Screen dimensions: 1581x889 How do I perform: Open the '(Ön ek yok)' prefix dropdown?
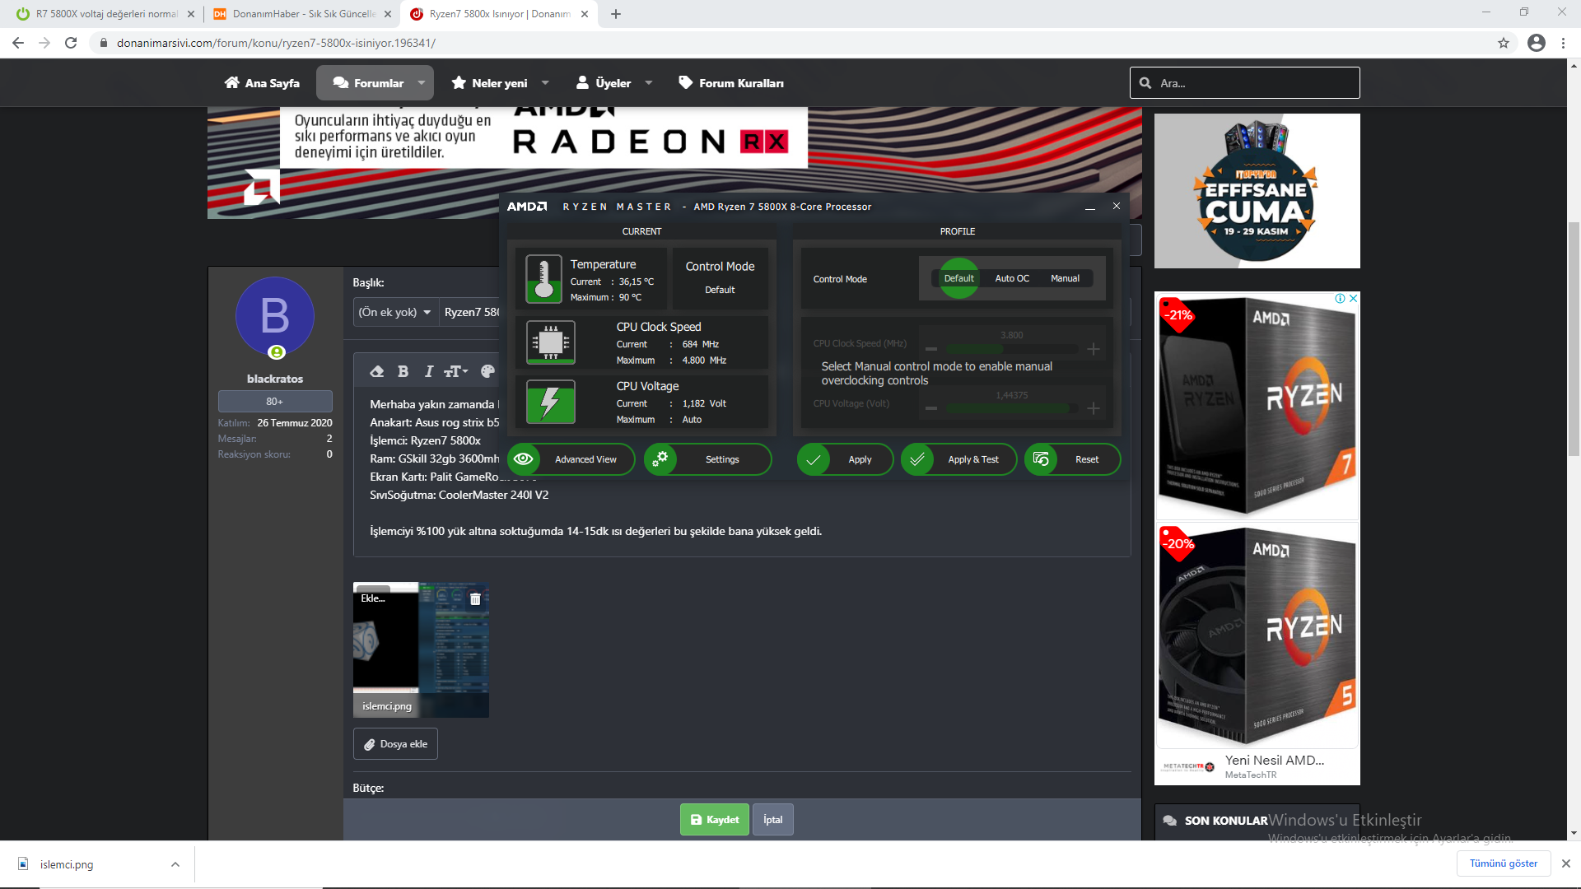pyautogui.click(x=395, y=312)
